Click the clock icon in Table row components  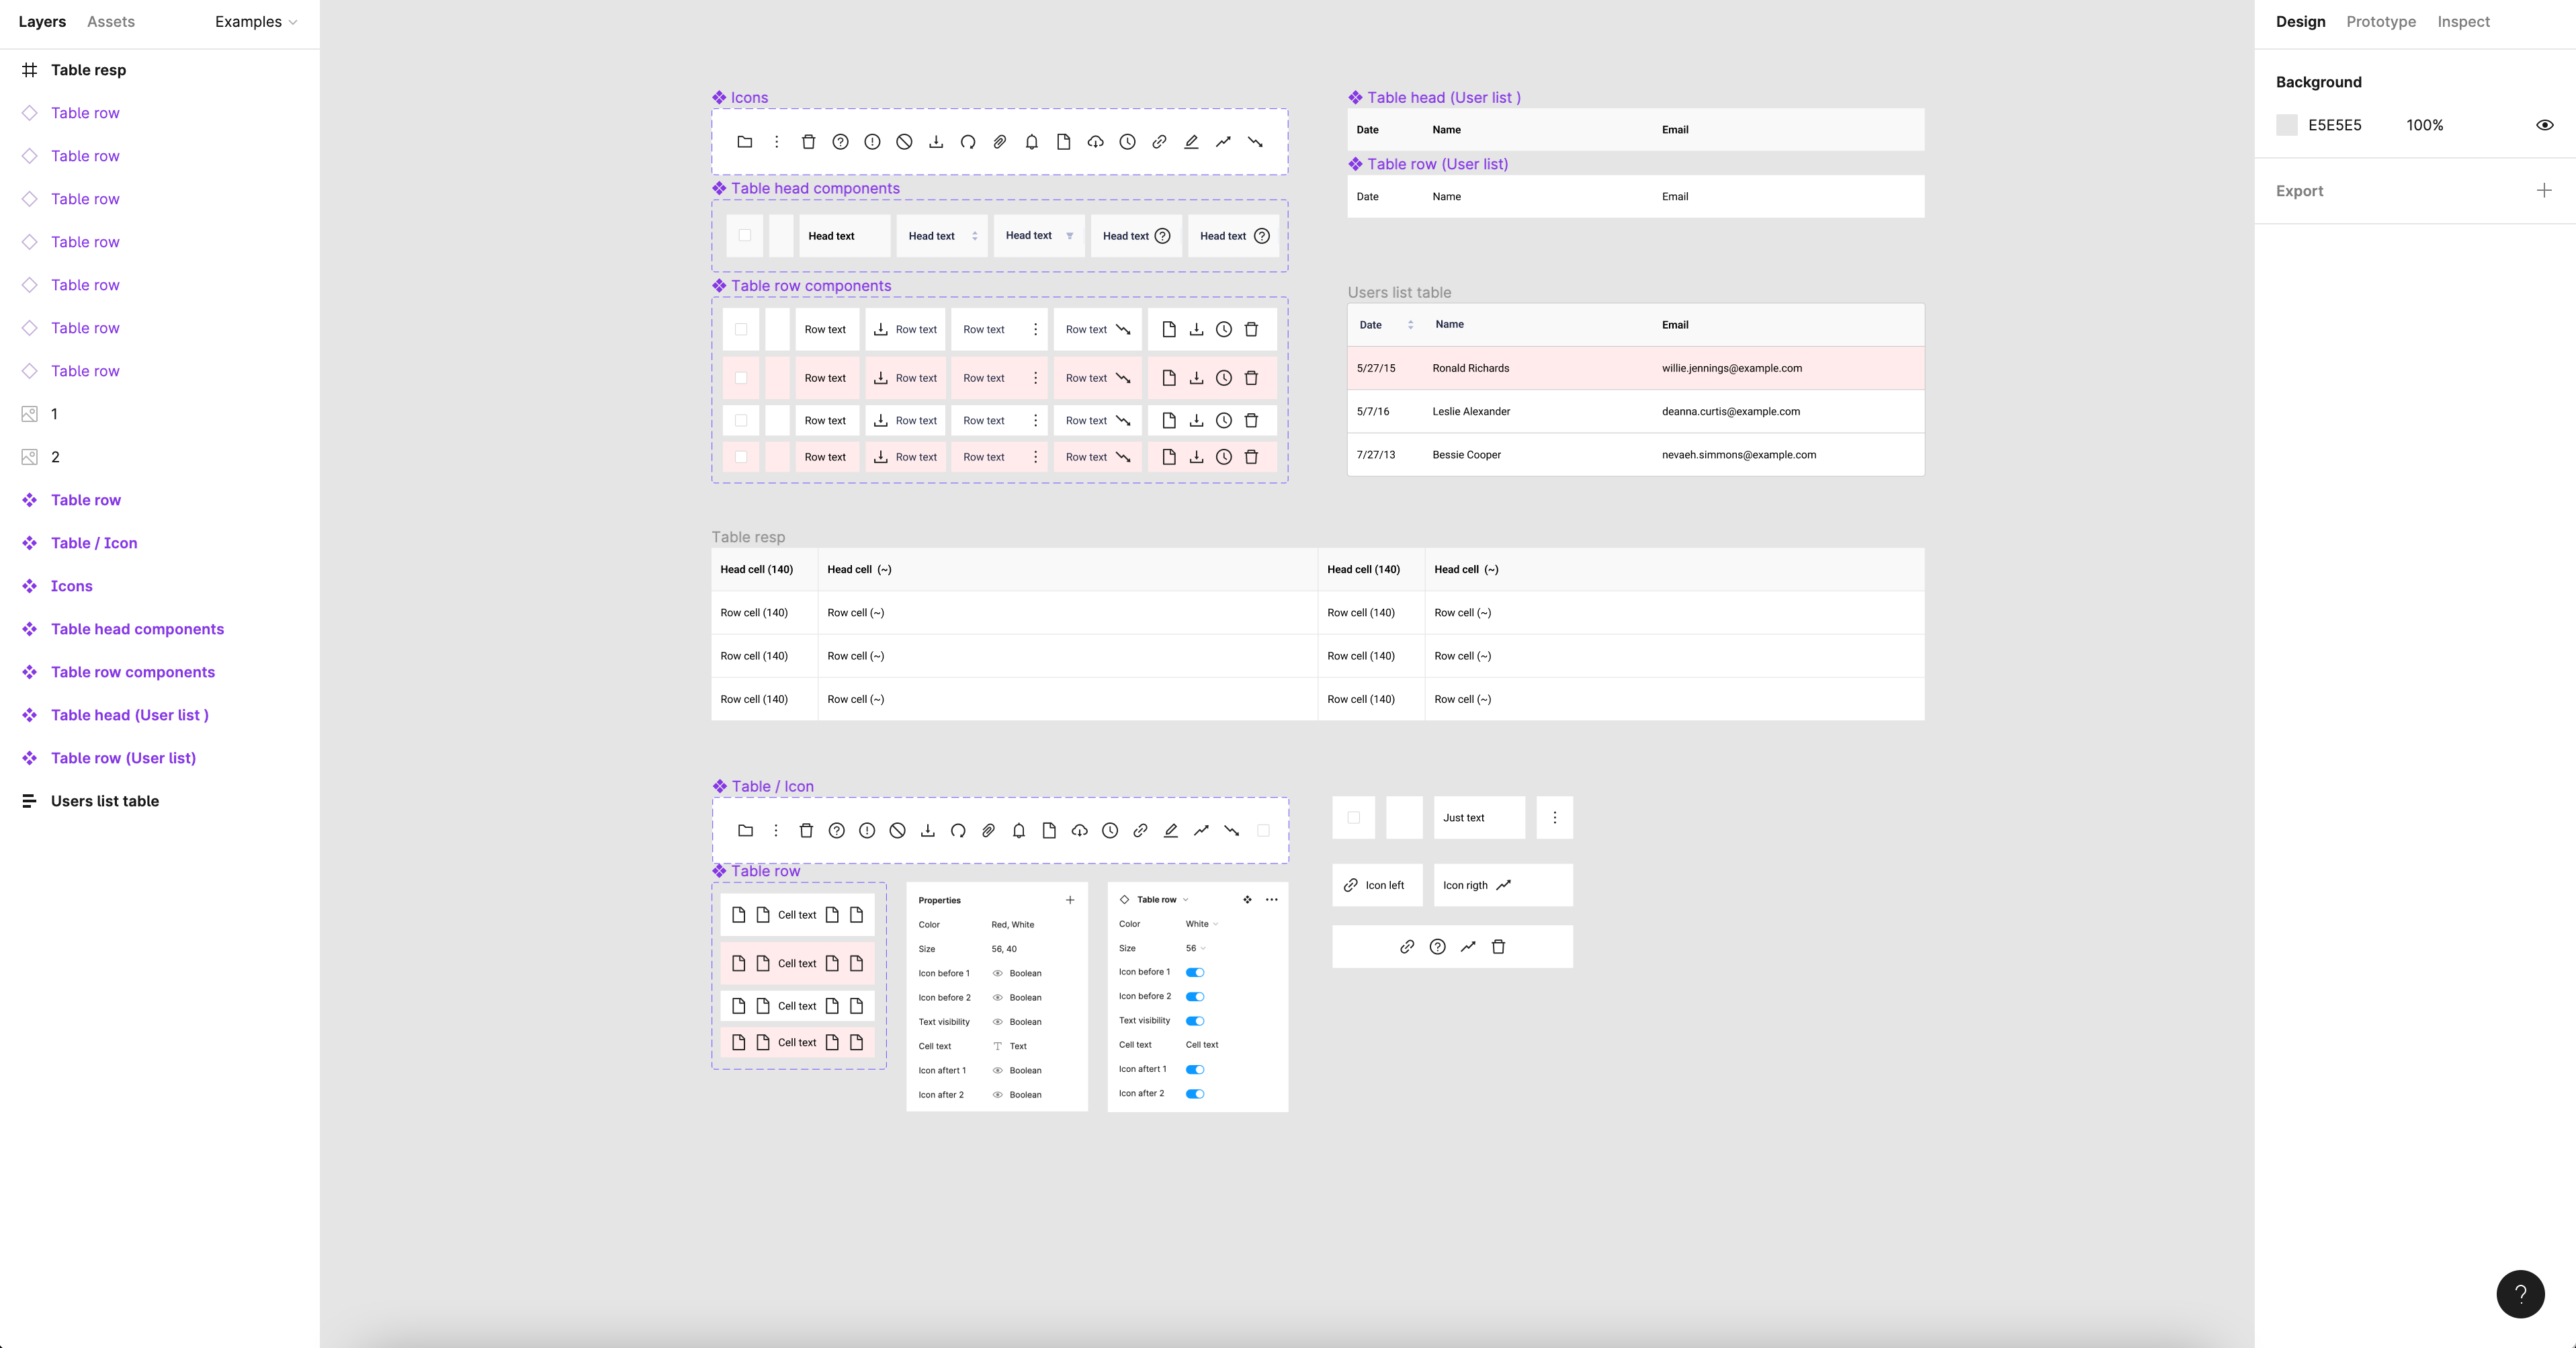(1224, 329)
